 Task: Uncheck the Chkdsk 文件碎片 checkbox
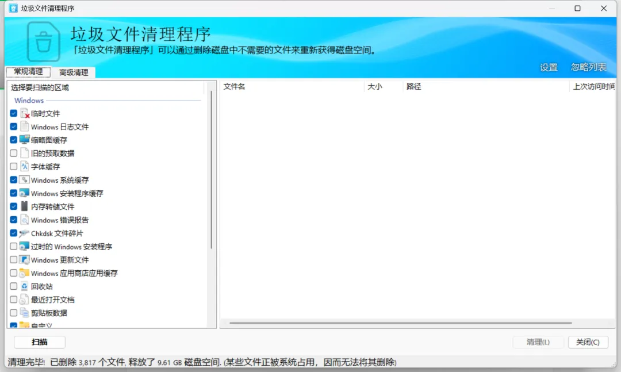13,233
